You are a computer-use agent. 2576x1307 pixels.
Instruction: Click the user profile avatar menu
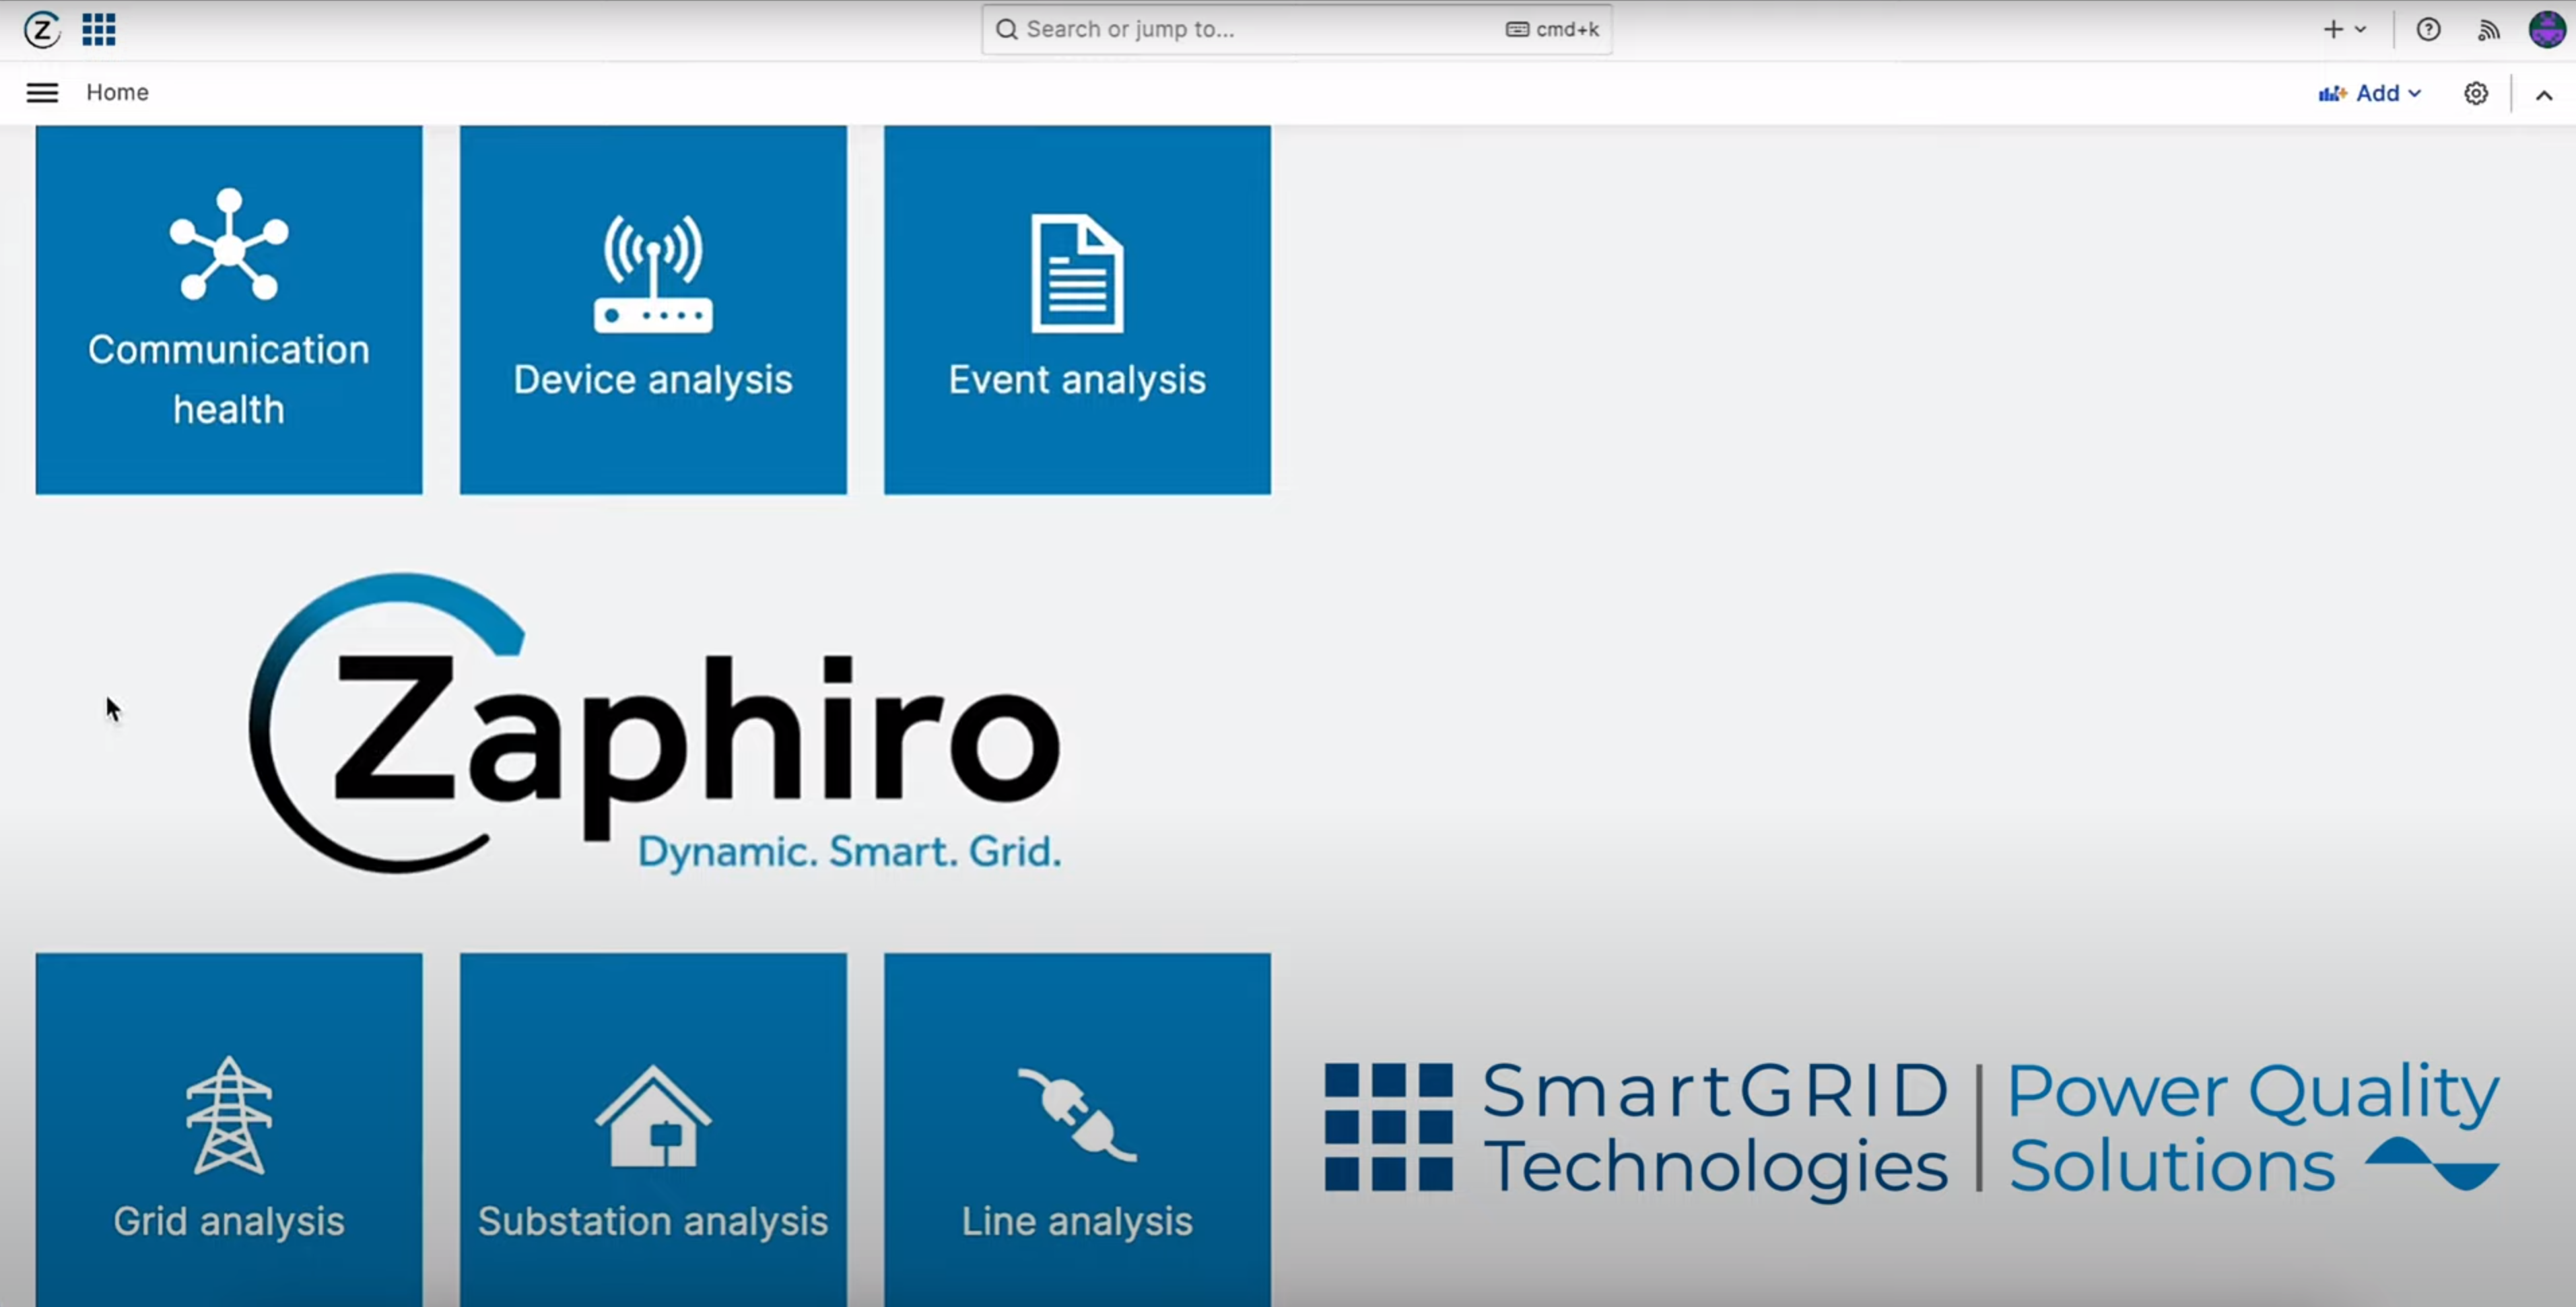pos(2544,28)
